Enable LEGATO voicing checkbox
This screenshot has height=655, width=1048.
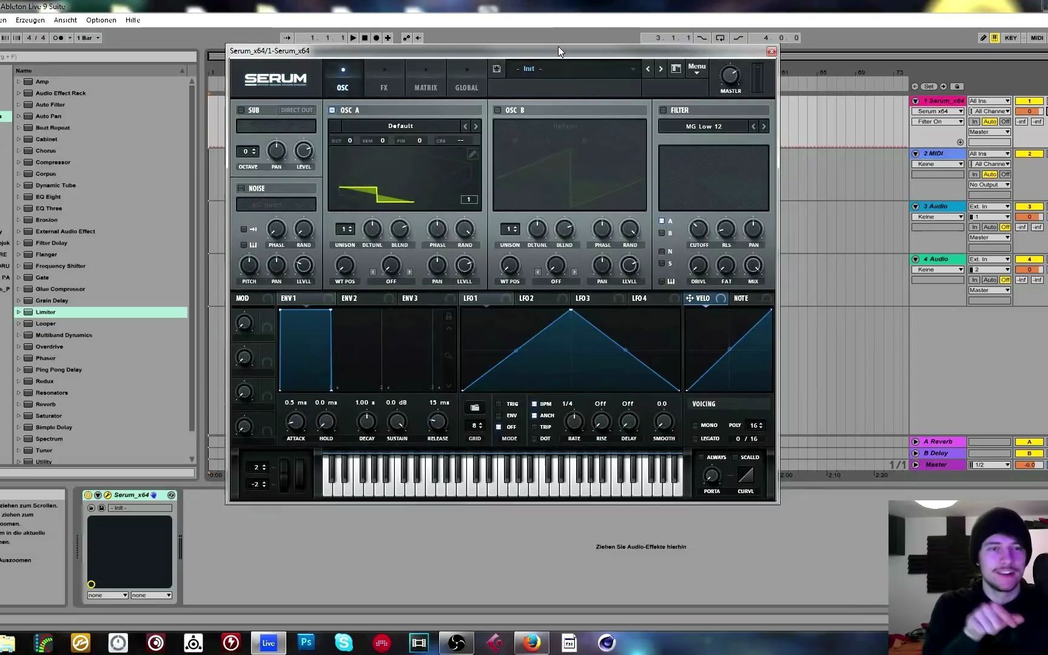pyautogui.click(x=695, y=438)
